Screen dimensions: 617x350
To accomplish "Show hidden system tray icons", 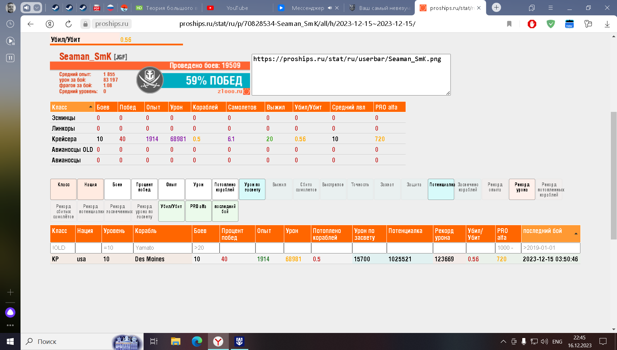I will [x=503, y=341].
